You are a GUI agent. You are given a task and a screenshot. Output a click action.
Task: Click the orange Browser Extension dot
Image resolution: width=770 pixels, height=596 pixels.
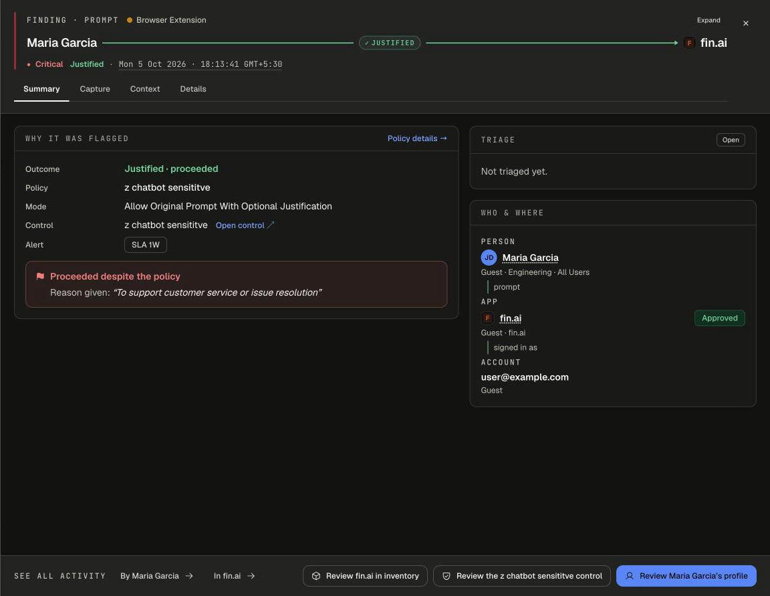point(130,20)
